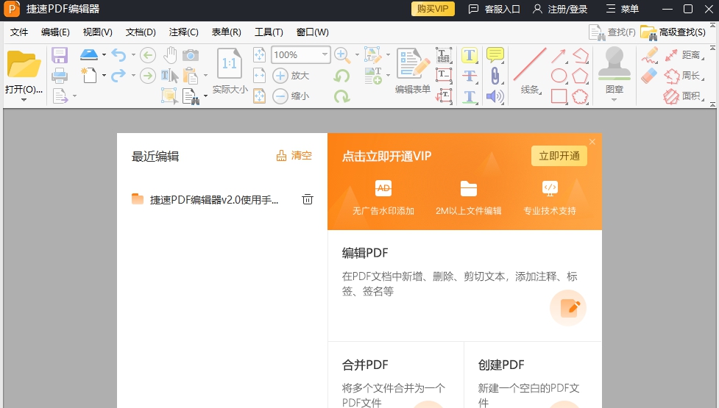Click the Actual Size 1:1 page icon

pyautogui.click(x=230, y=64)
